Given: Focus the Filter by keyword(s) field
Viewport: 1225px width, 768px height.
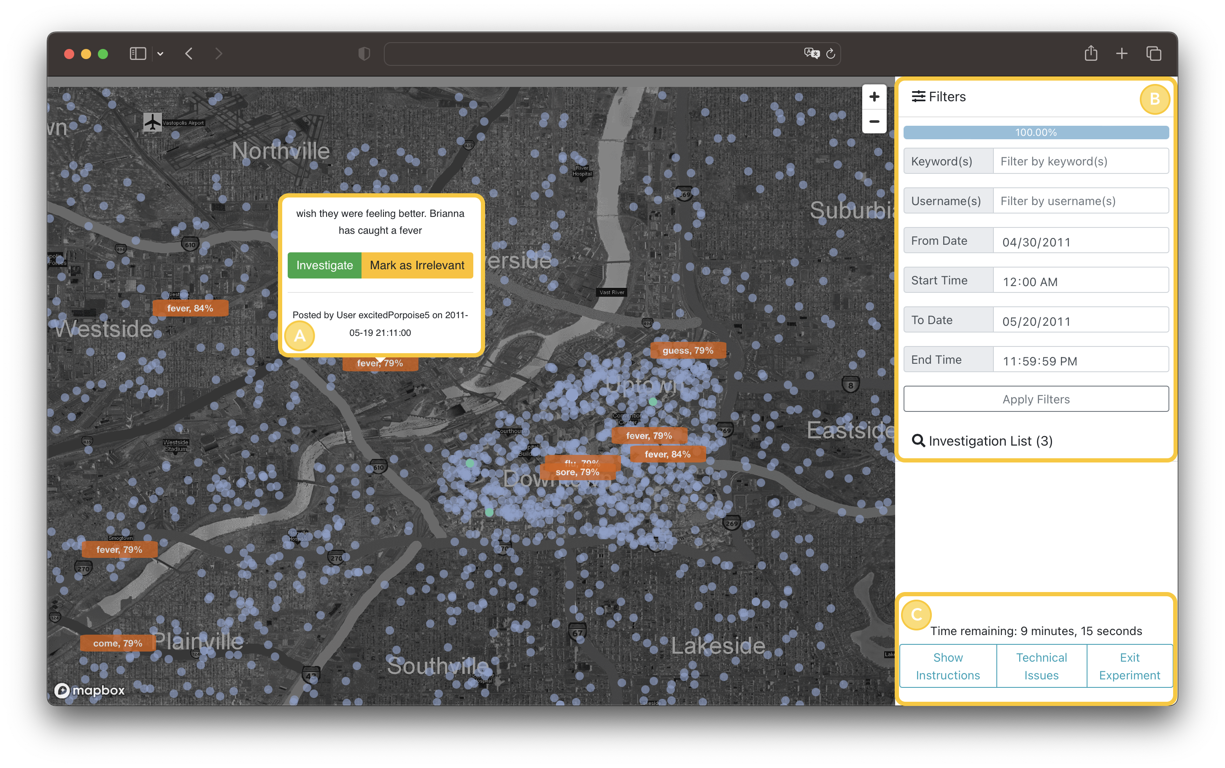Looking at the screenshot, I should pos(1080,162).
